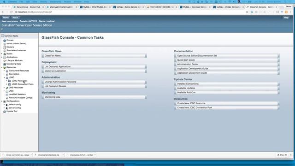
Task: Expand the Nodes tree node
Action: pyautogui.click(x=2, y=54)
